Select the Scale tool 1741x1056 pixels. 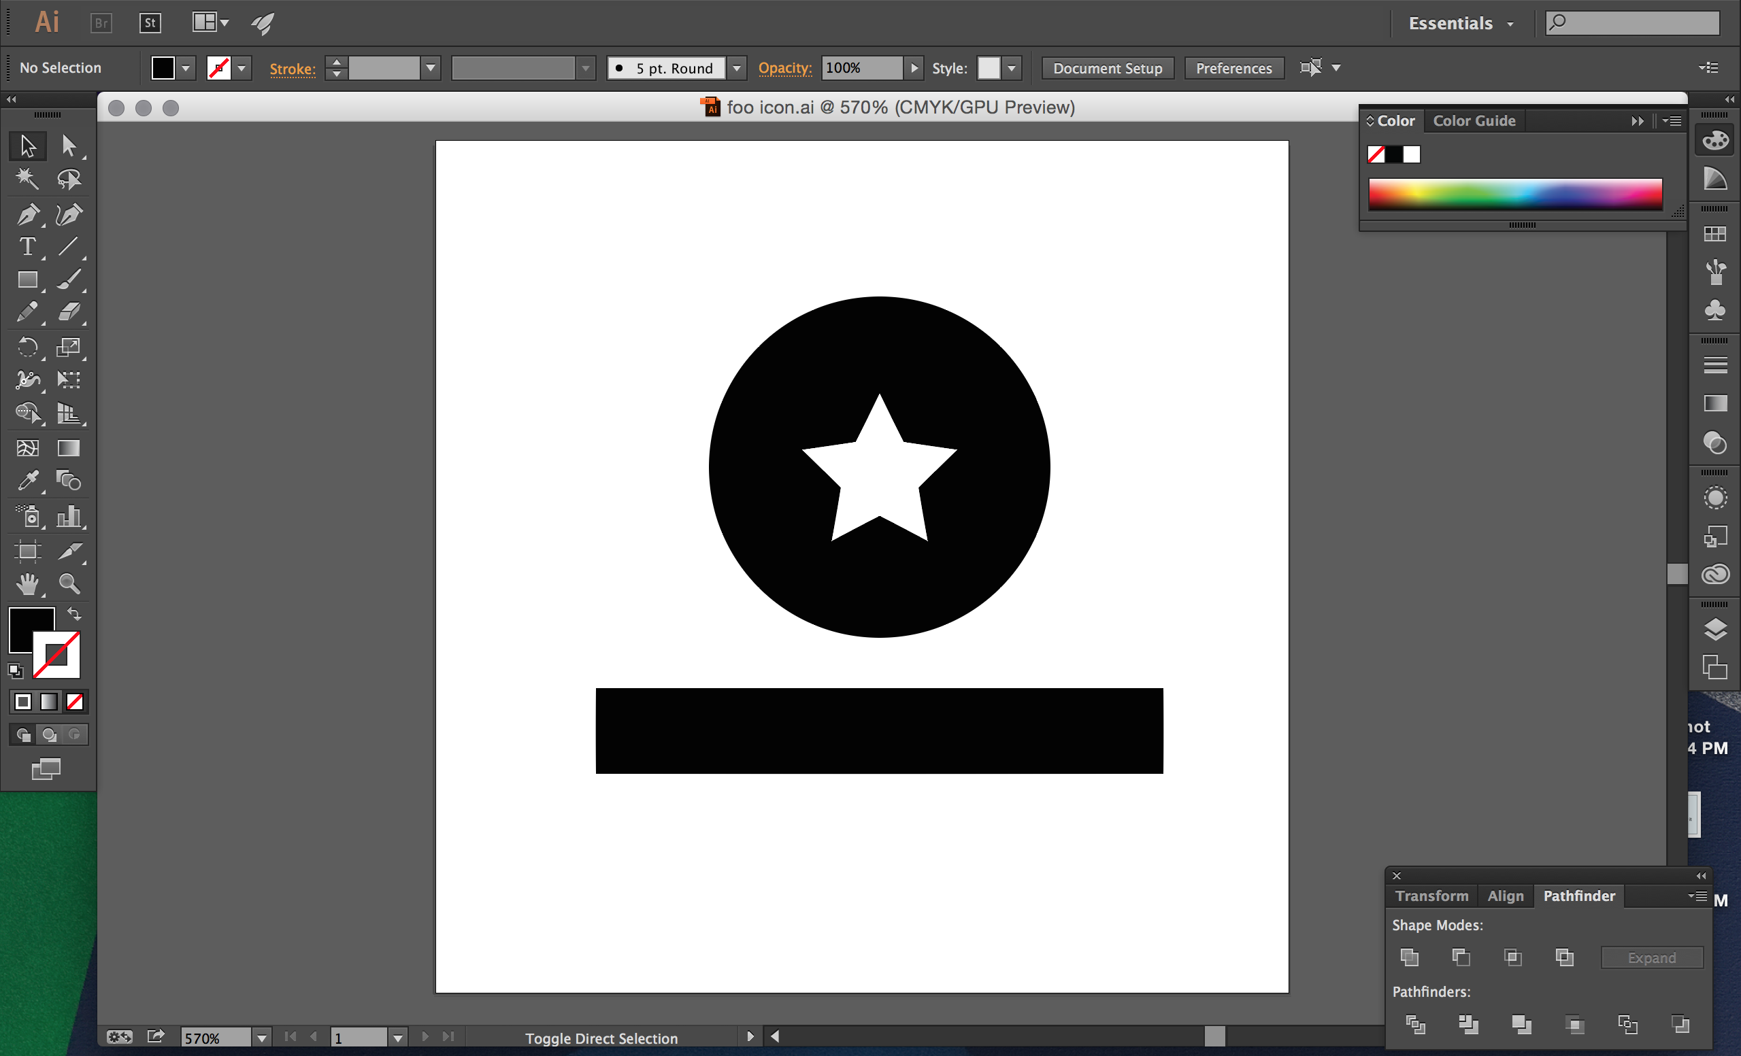[x=69, y=347]
